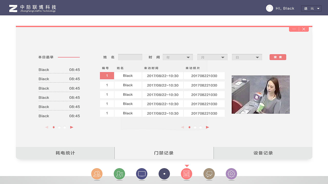Select first page dot under 本日最早 list
This screenshot has height=184, width=328.
point(54,127)
